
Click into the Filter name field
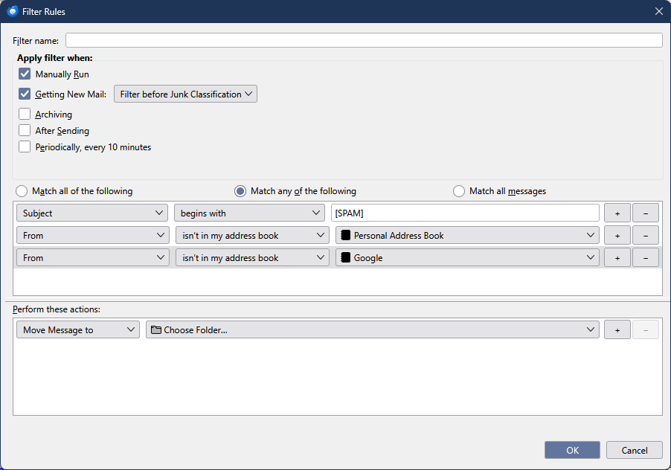364,40
